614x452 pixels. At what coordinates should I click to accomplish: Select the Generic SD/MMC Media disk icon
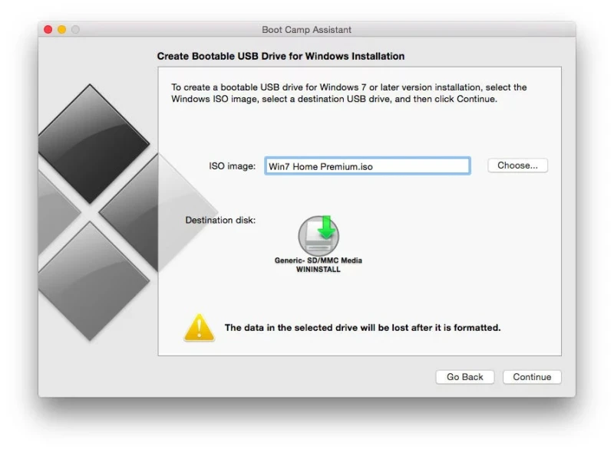(x=318, y=236)
